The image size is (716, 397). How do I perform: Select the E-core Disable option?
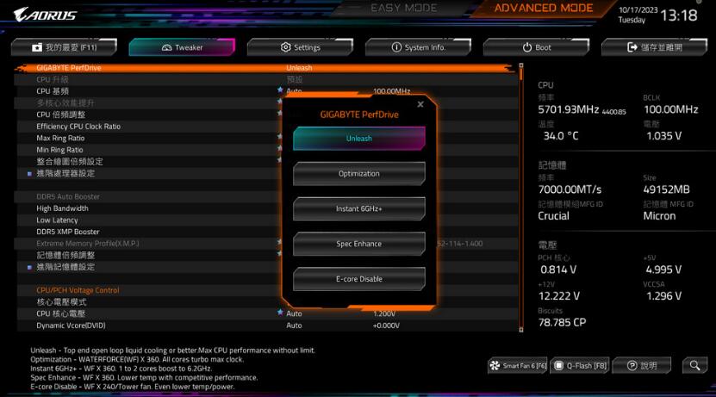pyautogui.click(x=358, y=279)
